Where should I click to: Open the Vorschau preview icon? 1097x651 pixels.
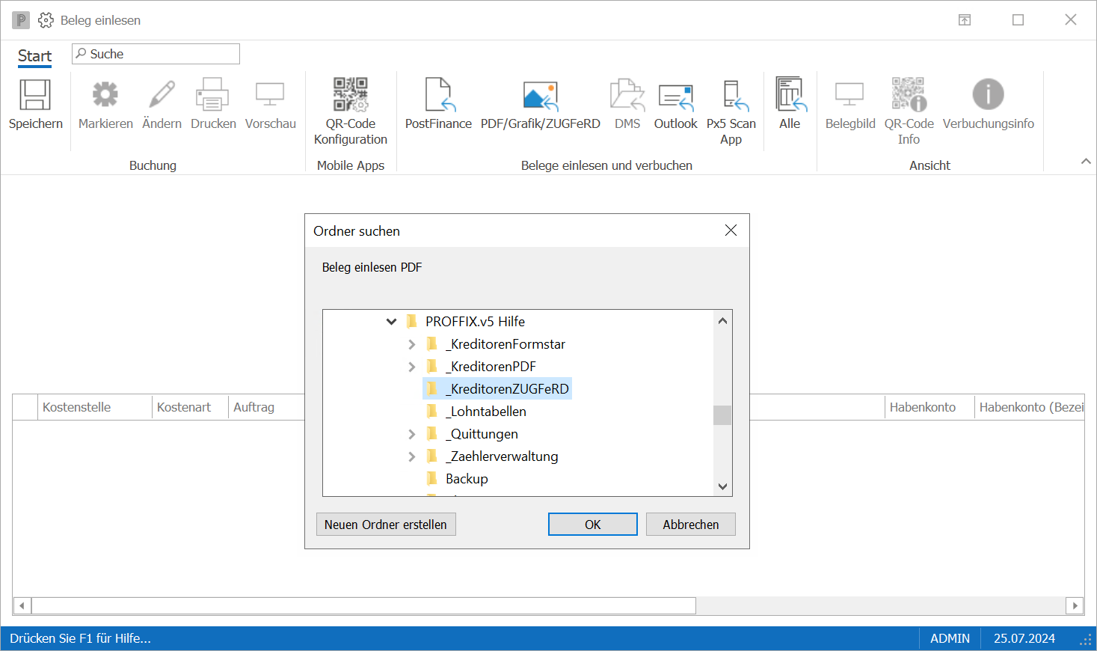point(270,95)
